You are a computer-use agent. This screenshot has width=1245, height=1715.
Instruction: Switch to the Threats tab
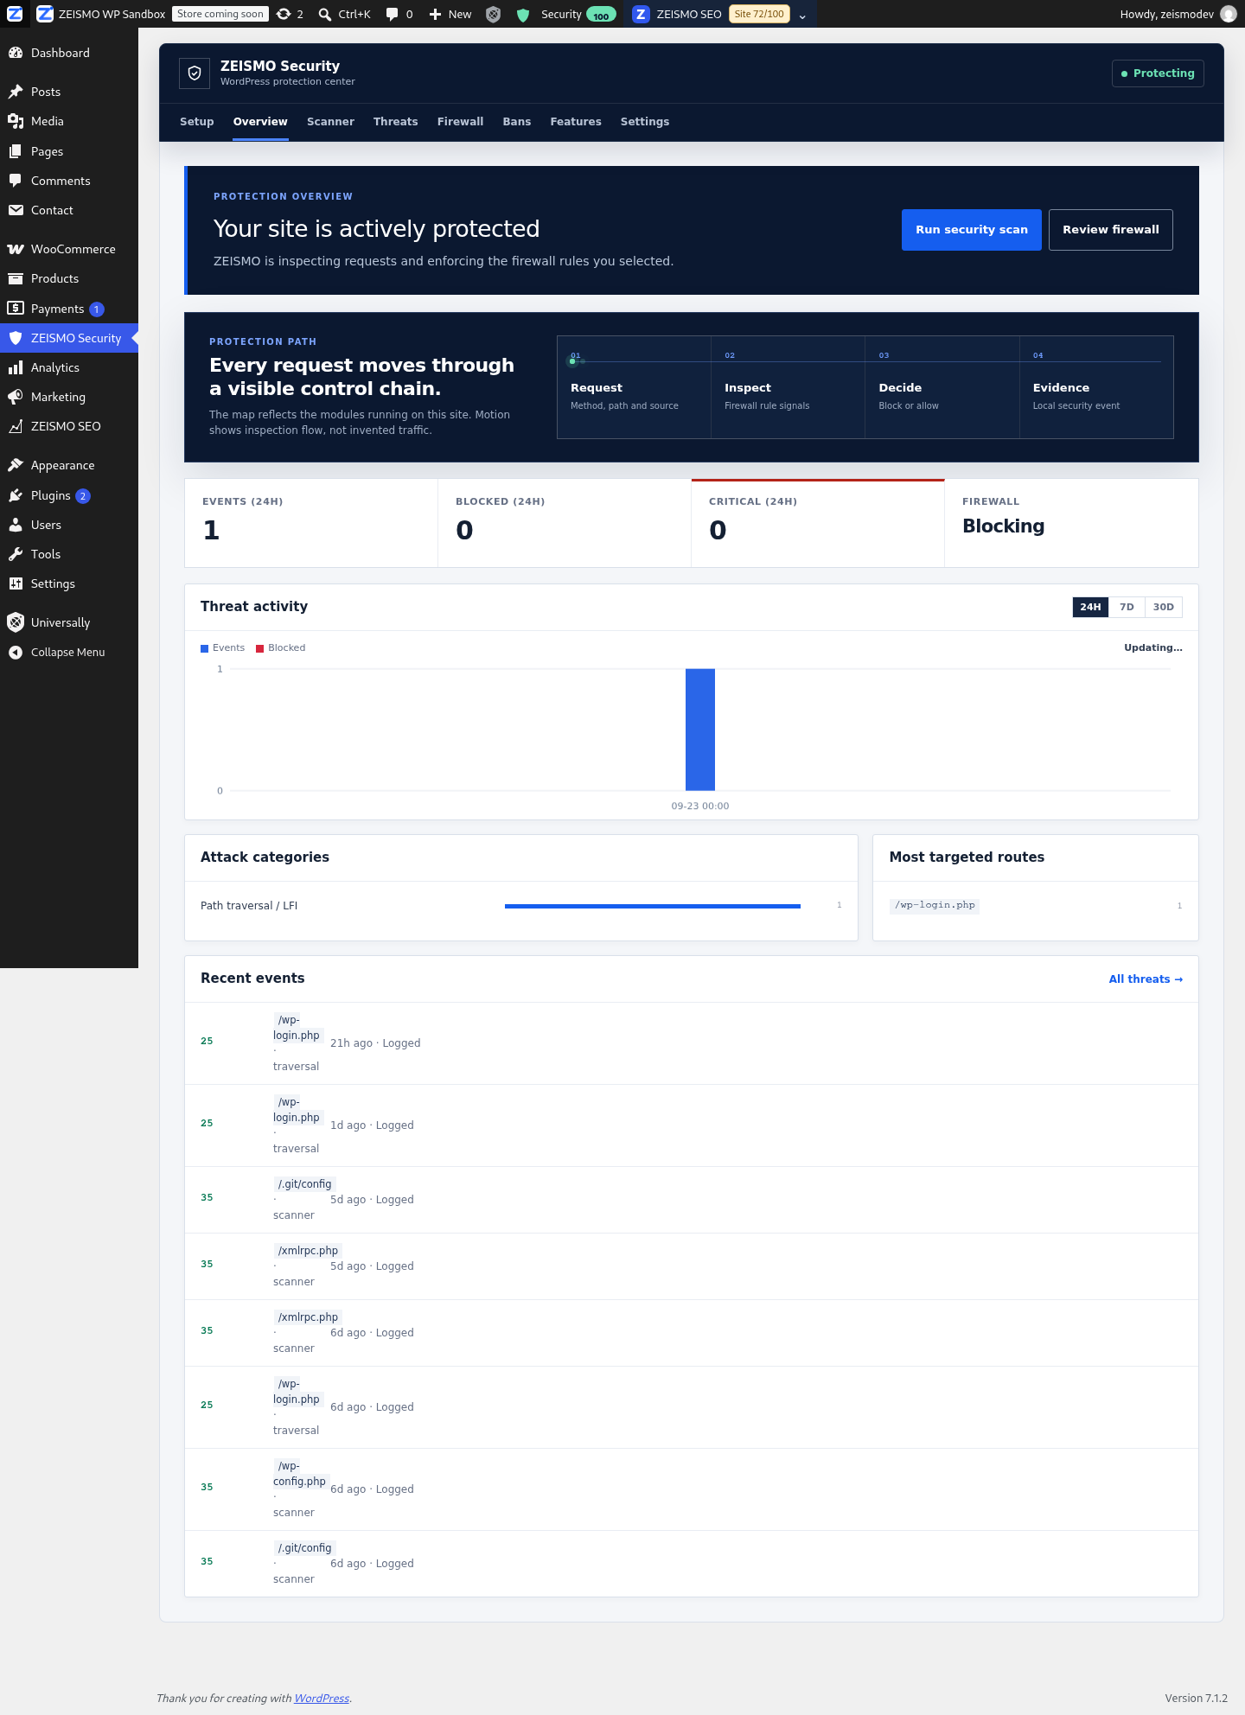pos(396,122)
